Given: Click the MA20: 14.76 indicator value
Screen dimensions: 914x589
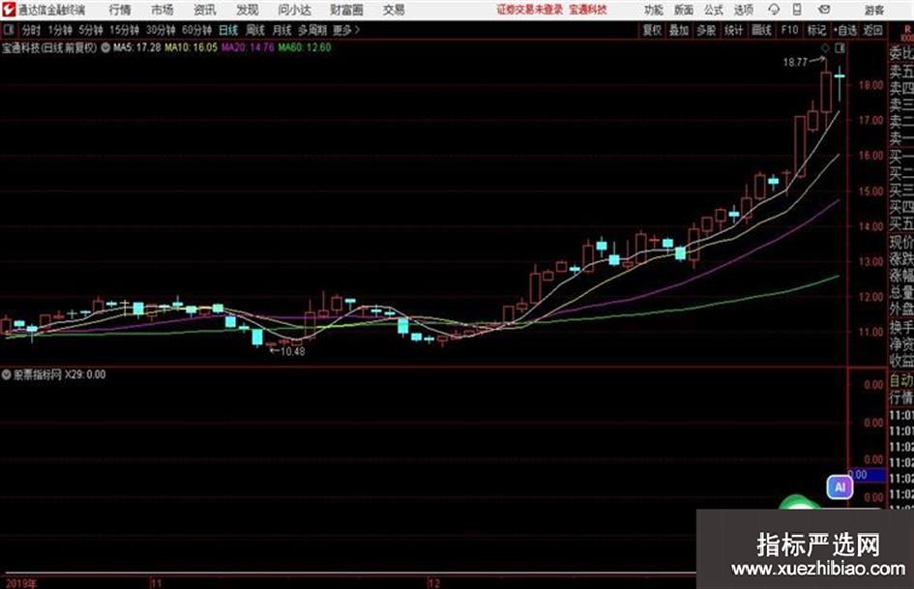Looking at the screenshot, I should pyautogui.click(x=248, y=47).
